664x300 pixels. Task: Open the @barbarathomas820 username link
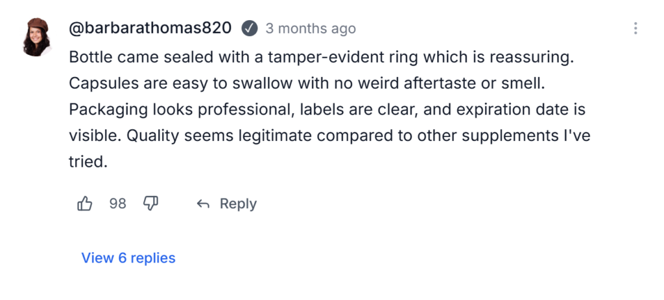point(150,28)
